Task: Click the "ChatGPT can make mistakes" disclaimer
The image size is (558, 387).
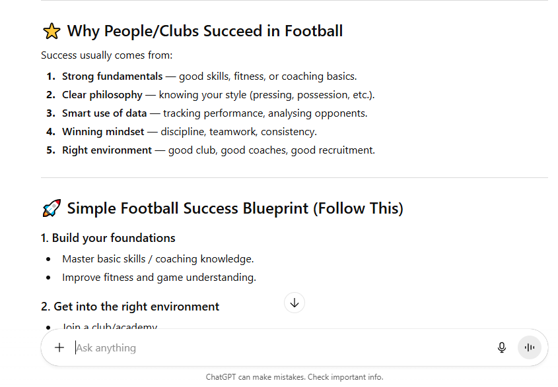Action: (294, 377)
